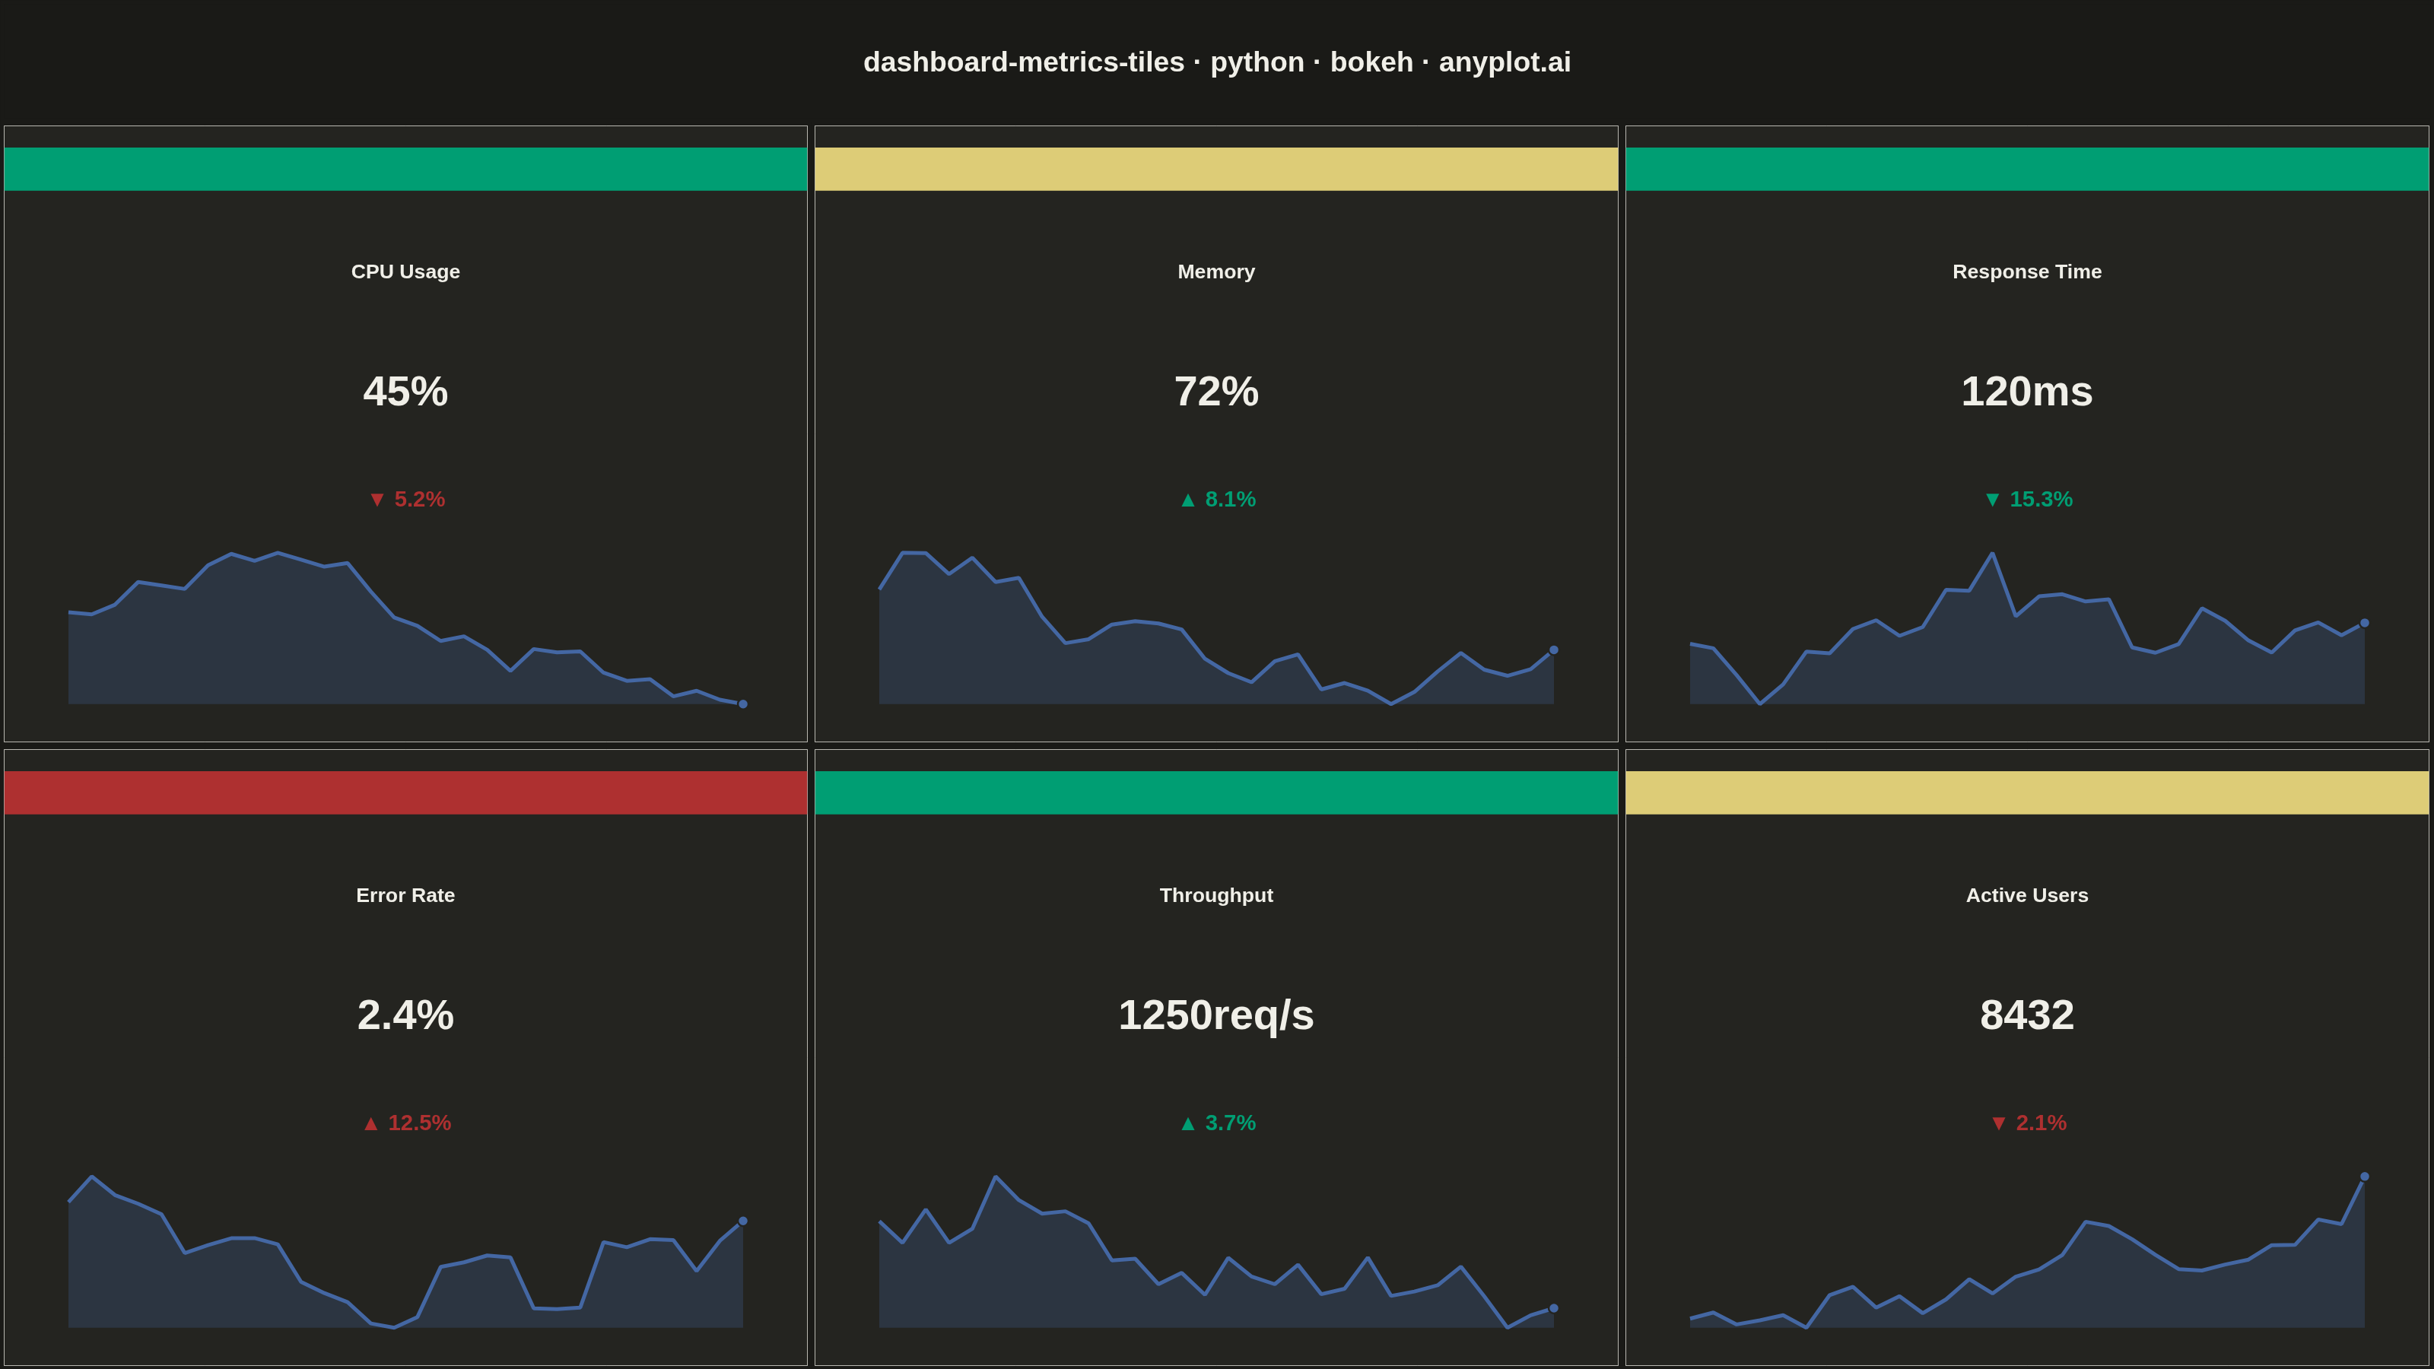Select the endpoint dot of Active Users sparkline
Viewport: 2434px width, 1369px height.
click(x=2364, y=1177)
